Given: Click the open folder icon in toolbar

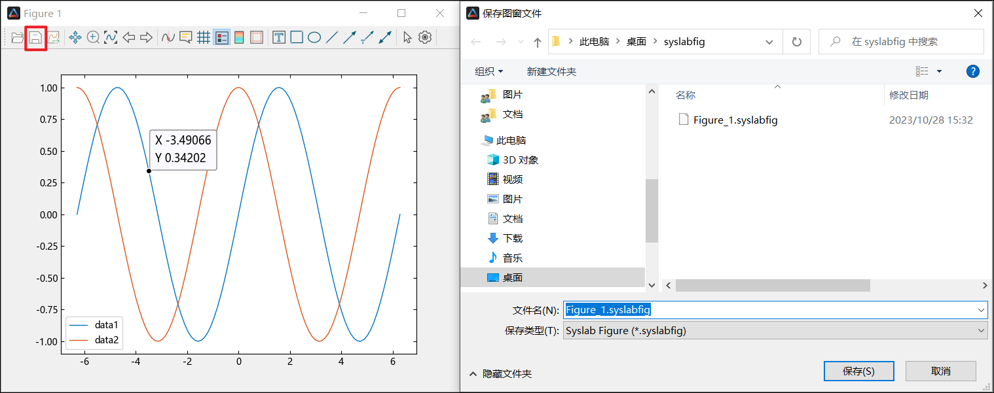Looking at the screenshot, I should (x=18, y=38).
